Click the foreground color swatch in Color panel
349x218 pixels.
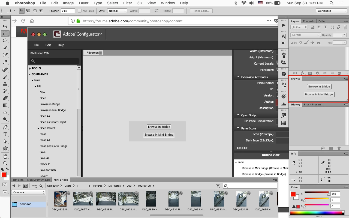[x=293, y=194]
